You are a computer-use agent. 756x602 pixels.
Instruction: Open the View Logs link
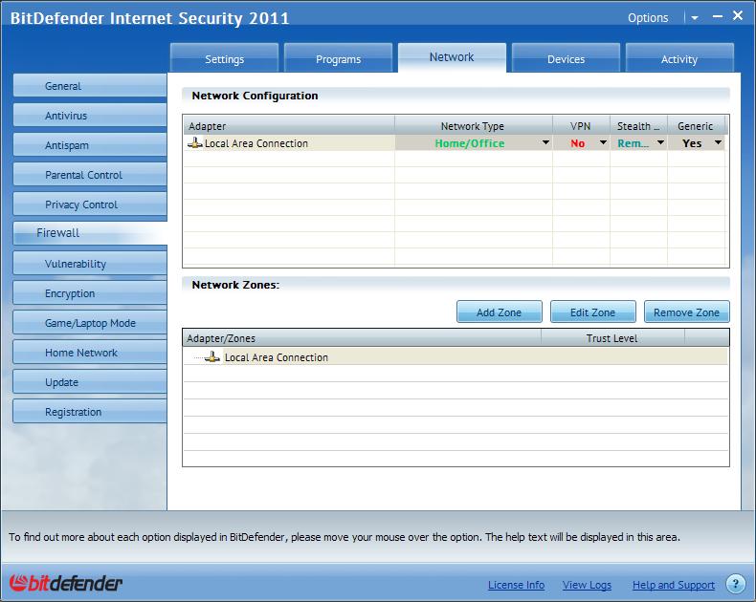pyautogui.click(x=587, y=585)
